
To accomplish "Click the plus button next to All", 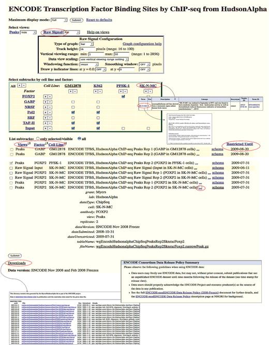I will coord(19,85).
